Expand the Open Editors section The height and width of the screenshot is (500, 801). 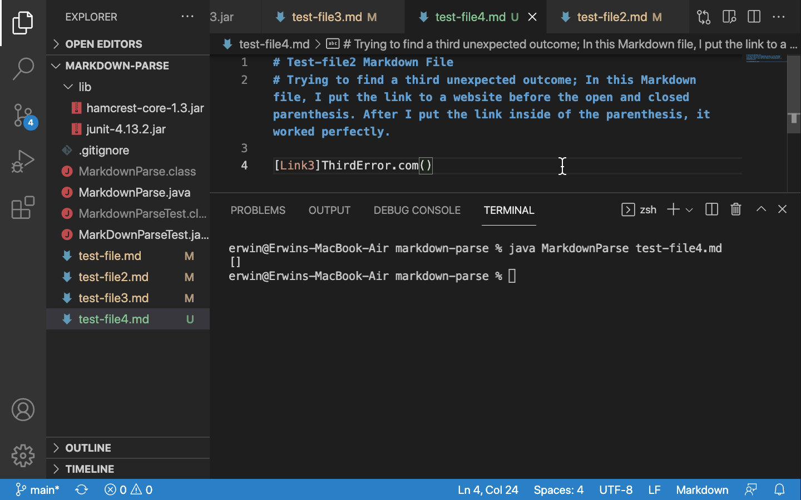(x=128, y=44)
